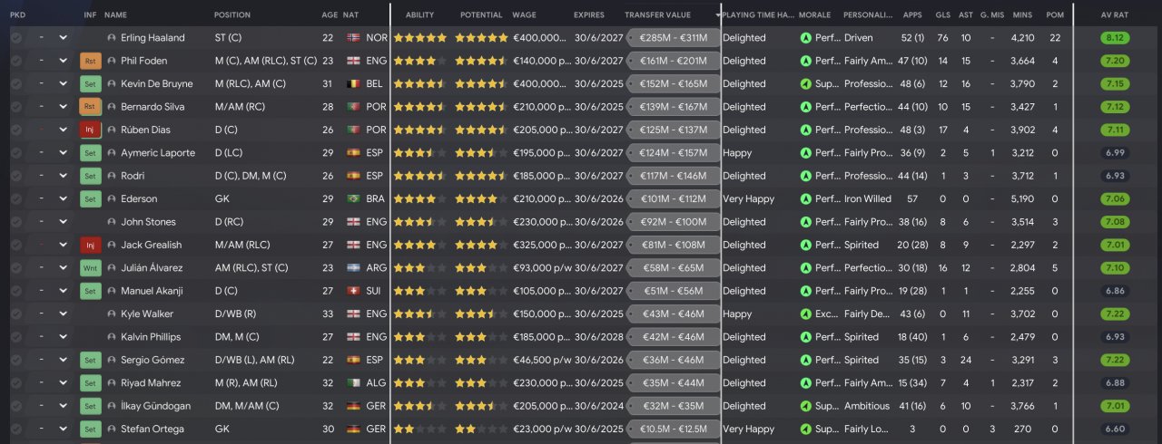The image size is (1162, 444).
Task: Click the person icon beside John Stones
Action: (112, 222)
